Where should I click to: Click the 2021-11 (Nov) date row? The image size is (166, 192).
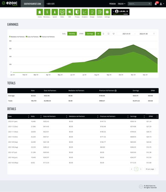point(83,132)
